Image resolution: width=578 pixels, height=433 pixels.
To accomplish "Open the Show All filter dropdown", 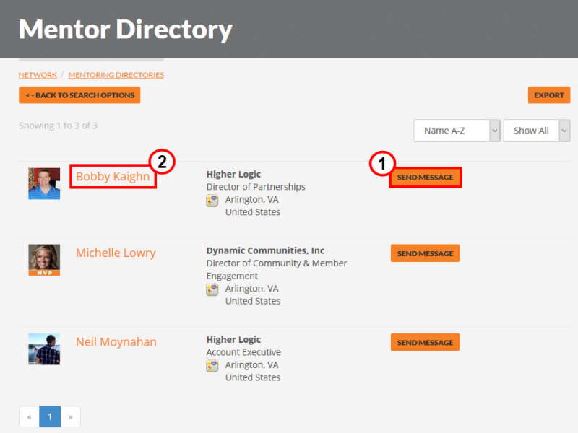I will coord(537,131).
